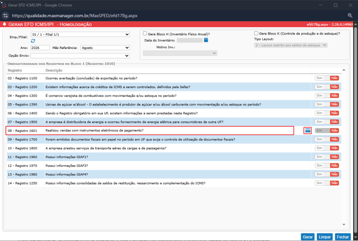Toggle Sim/Não switch for Registro 1400
The width and height of the screenshot is (358, 241).
coord(327,113)
